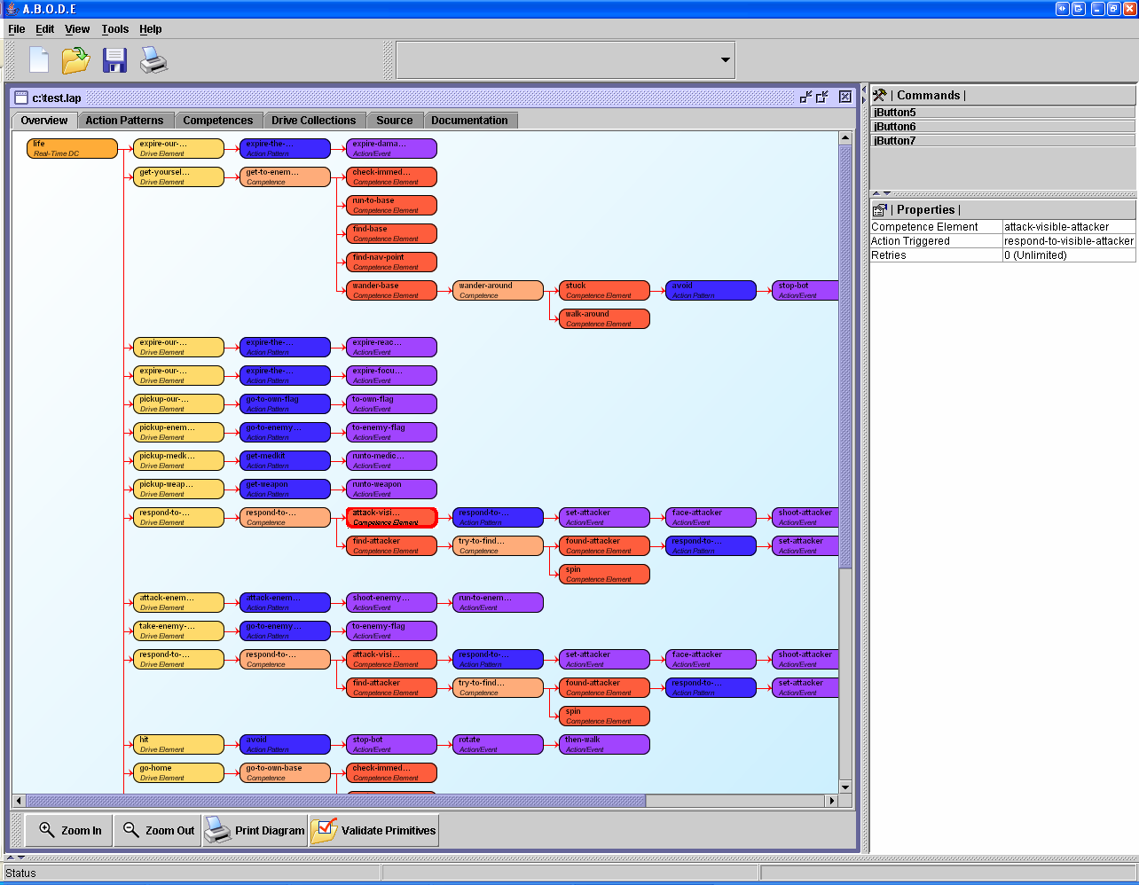
Task: Click the Zoom Out magnifier button
Action: [x=158, y=831]
